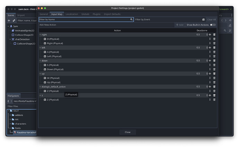Collapse the up action
The image size is (239, 148).
click(40, 73)
